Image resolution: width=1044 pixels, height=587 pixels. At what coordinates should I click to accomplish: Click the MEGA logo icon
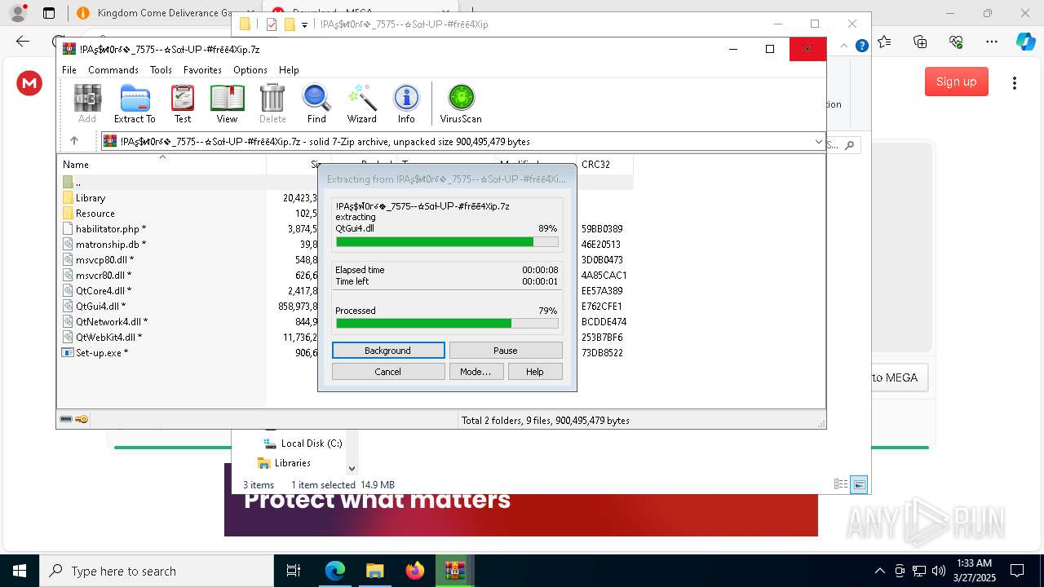(29, 82)
